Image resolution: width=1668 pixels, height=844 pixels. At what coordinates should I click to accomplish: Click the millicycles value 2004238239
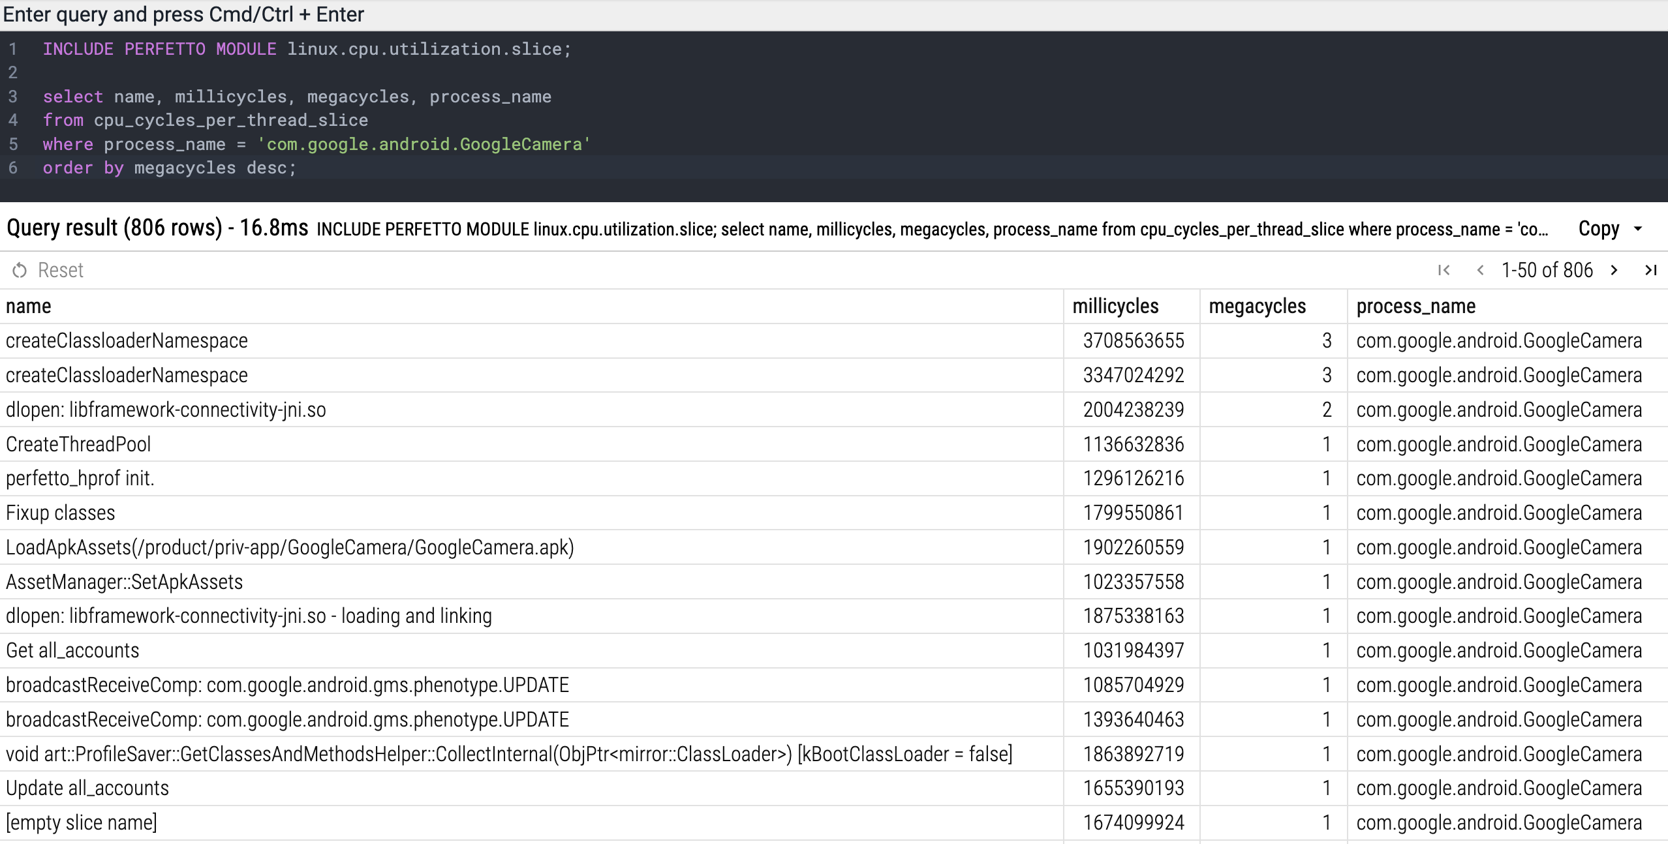[1134, 410]
